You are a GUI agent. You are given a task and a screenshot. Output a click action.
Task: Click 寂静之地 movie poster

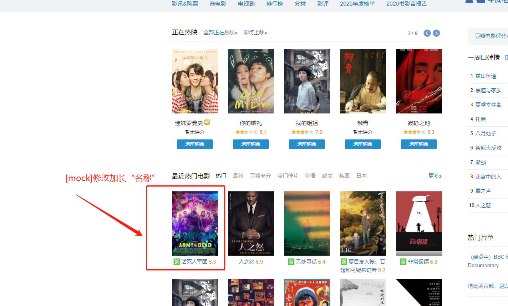tap(419, 81)
